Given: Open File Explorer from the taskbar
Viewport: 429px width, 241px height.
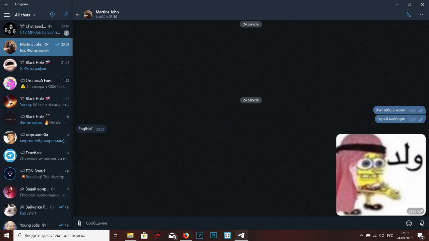Looking at the screenshot, I should (130, 235).
